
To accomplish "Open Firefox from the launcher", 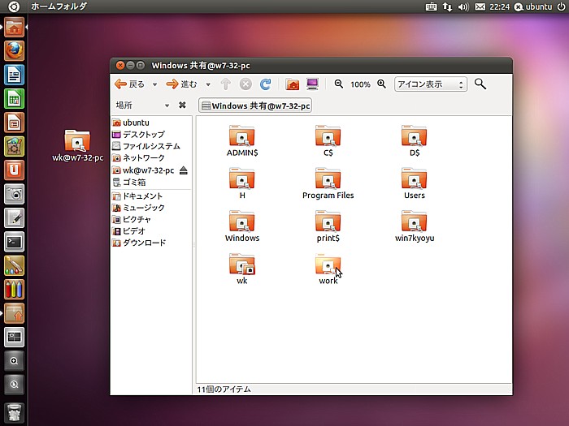I will pos(14,50).
